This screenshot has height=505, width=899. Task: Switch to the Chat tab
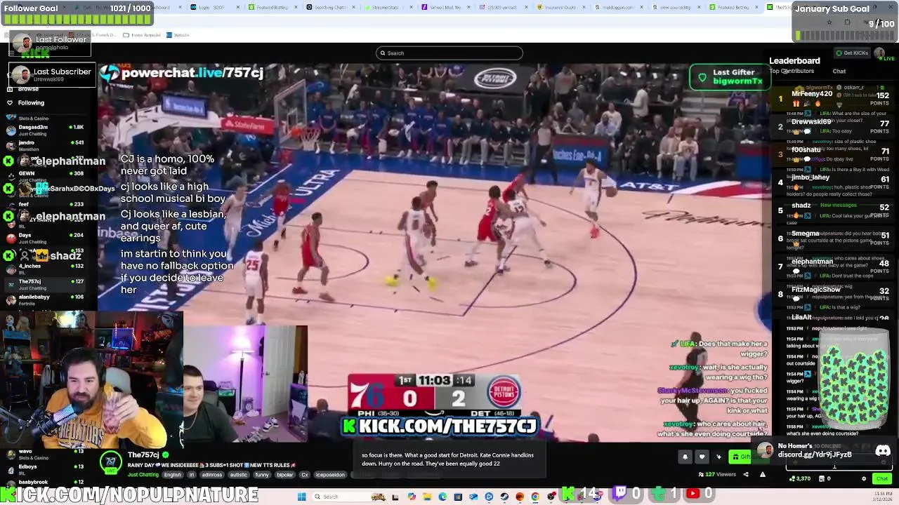point(839,71)
